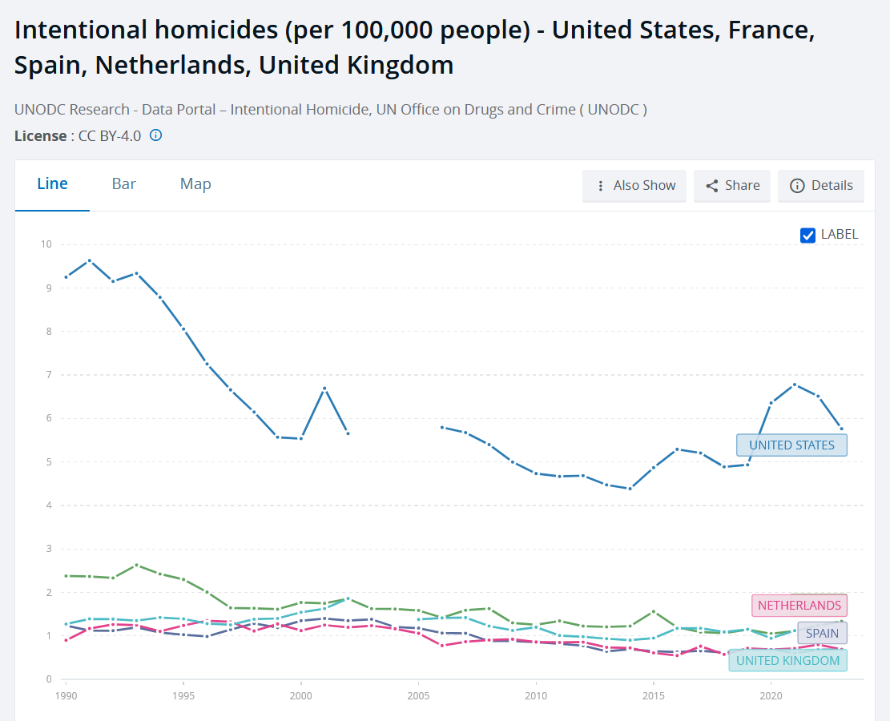The width and height of the screenshot is (890, 721).
Task: Click the Netherlands series label
Action: tap(799, 605)
